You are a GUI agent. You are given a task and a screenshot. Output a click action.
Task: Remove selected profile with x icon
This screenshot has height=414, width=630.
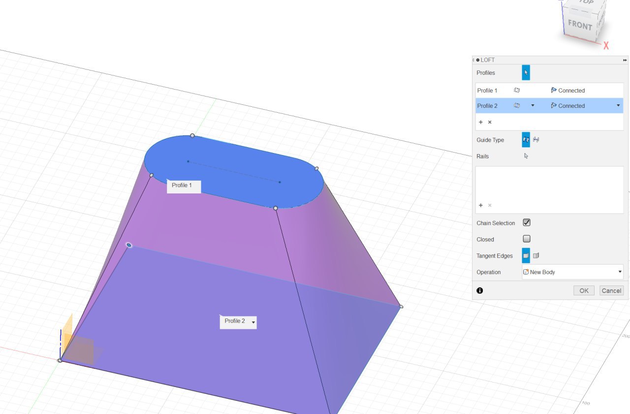(490, 122)
